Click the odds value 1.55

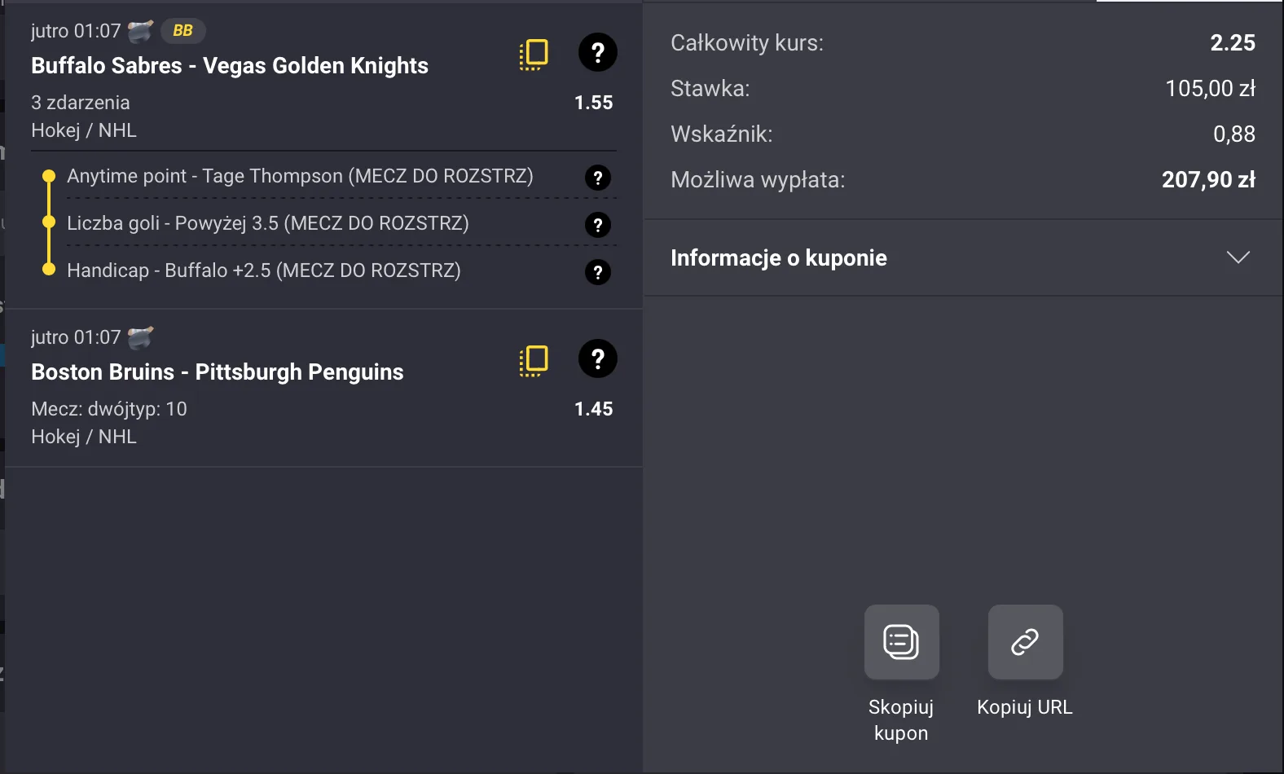[594, 103]
